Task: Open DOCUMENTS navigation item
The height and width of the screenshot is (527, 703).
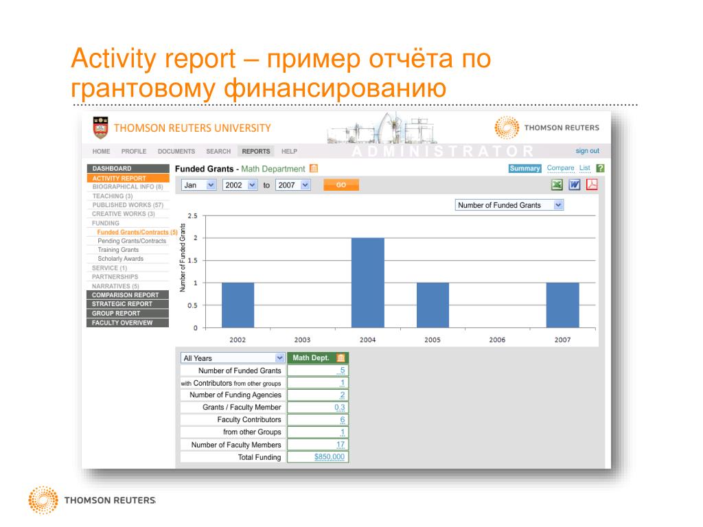Action: (x=176, y=152)
